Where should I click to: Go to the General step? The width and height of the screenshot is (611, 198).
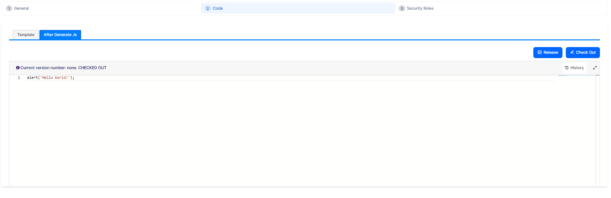coord(21,8)
